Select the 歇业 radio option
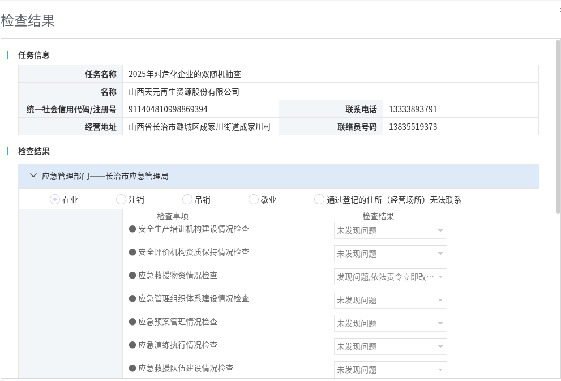Viewport: 561px width, 381px height. point(254,199)
